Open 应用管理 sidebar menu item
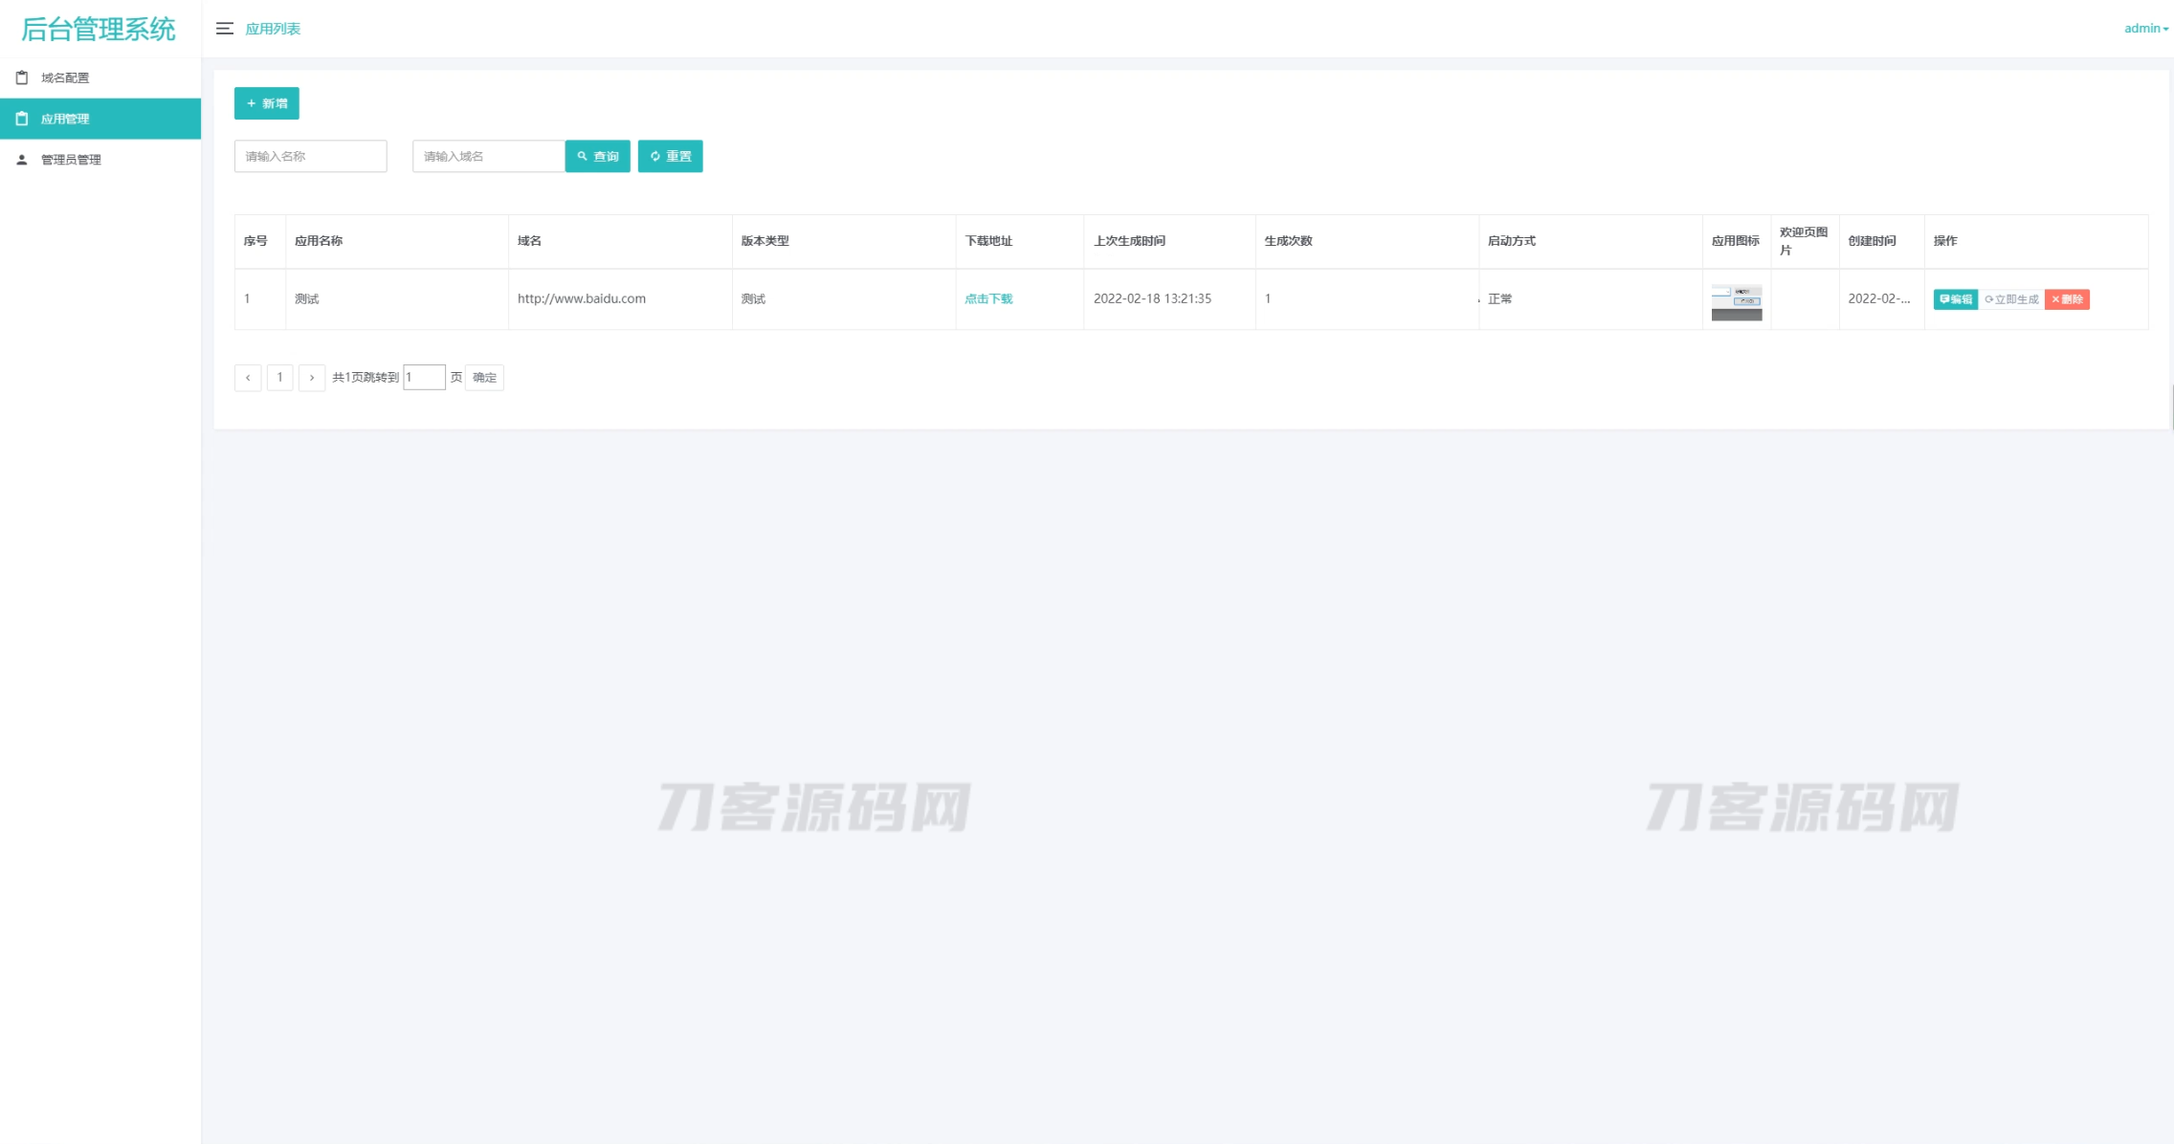The width and height of the screenshot is (2174, 1144). coord(65,119)
